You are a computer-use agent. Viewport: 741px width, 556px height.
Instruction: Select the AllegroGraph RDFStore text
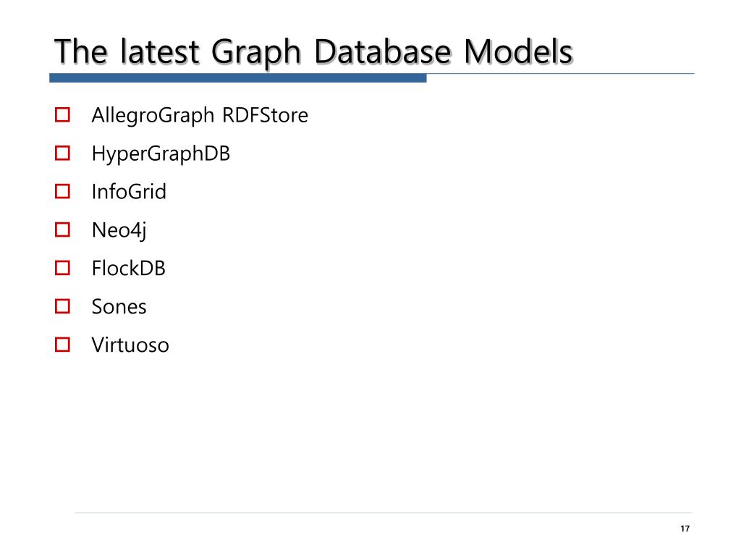point(200,116)
